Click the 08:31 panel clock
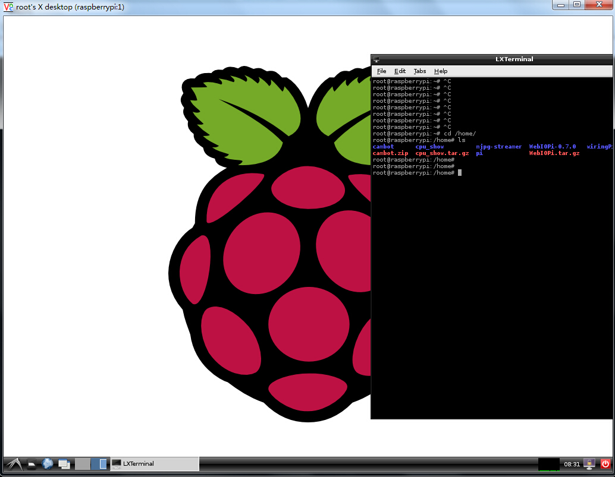 [x=572, y=465]
